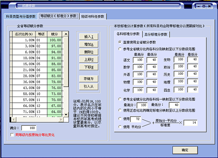
Task: Click the table's scroll up arrow
Action: pos(66,34)
